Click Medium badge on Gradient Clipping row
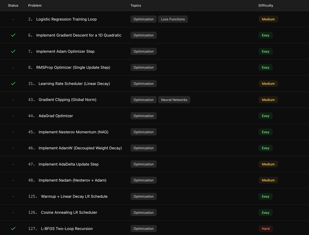This screenshot has height=235, width=309. (268, 100)
